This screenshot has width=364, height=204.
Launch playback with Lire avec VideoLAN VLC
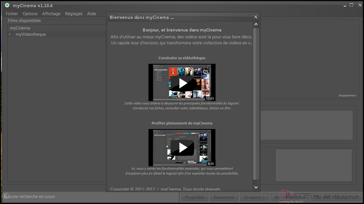(336, 197)
